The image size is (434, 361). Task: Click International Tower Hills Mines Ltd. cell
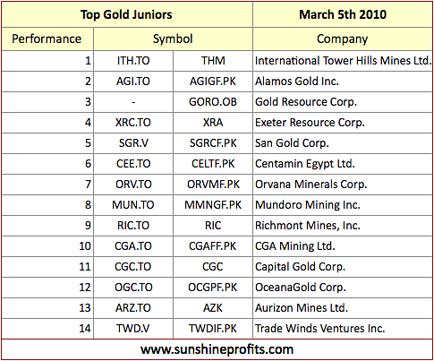pyautogui.click(x=343, y=61)
